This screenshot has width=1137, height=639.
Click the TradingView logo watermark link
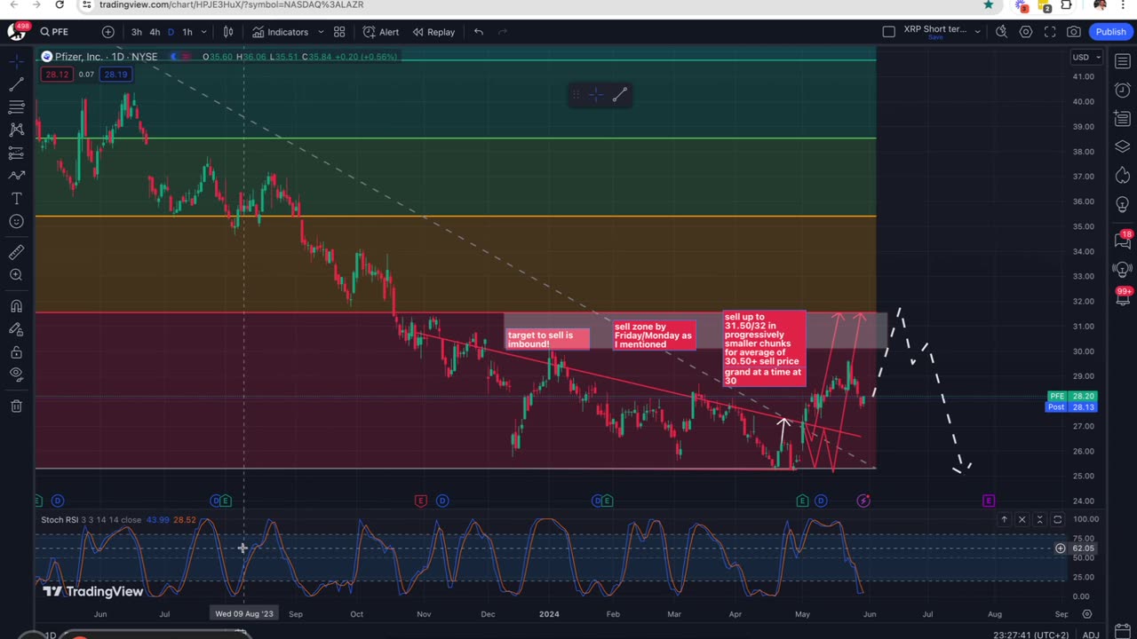click(92, 591)
